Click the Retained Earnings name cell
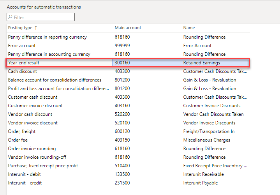 click(201, 63)
